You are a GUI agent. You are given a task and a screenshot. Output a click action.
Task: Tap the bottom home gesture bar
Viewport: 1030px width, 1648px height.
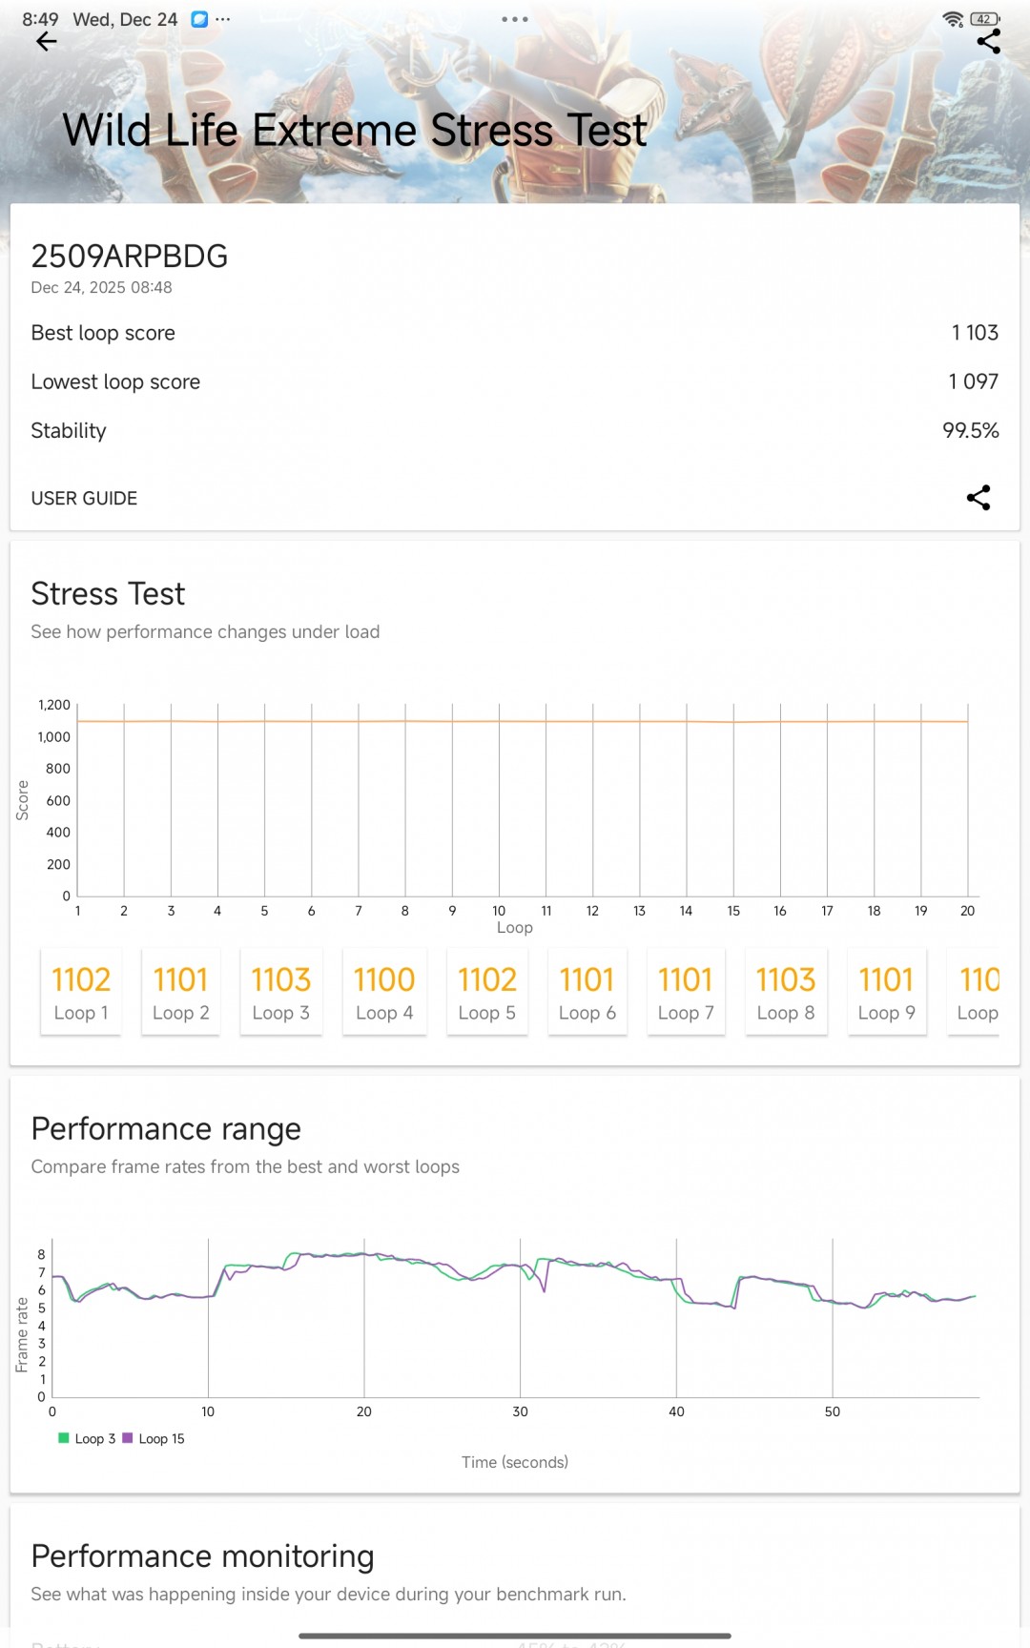[515, 1636]
